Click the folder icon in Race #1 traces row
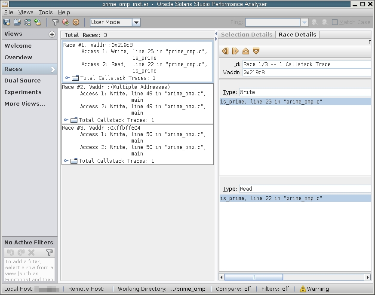The height and width of the screenshot is (295, 375). (75, 78)
